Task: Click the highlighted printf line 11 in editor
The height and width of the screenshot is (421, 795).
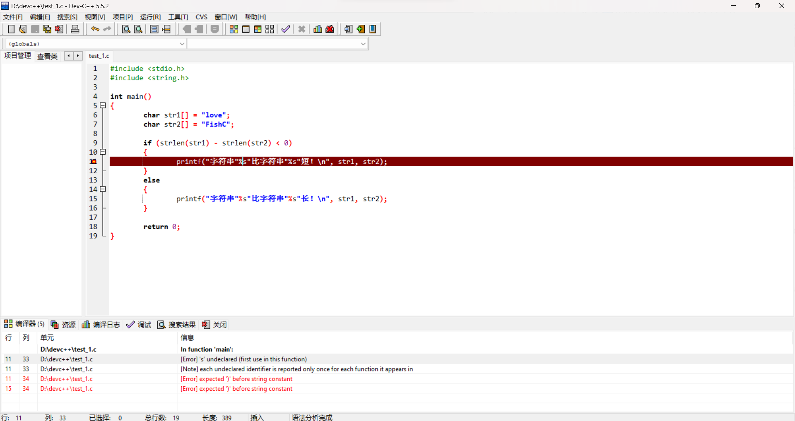Action: click(451, 162)
